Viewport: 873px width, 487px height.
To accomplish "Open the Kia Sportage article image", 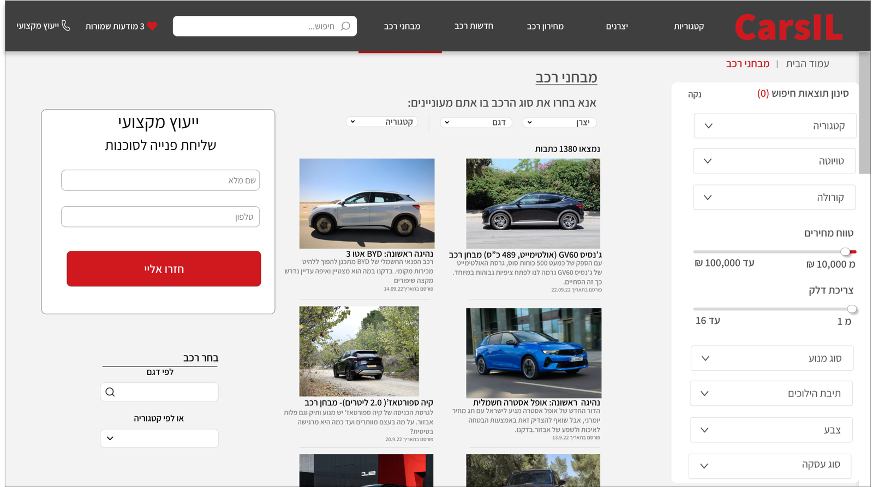I will (359, 351).
